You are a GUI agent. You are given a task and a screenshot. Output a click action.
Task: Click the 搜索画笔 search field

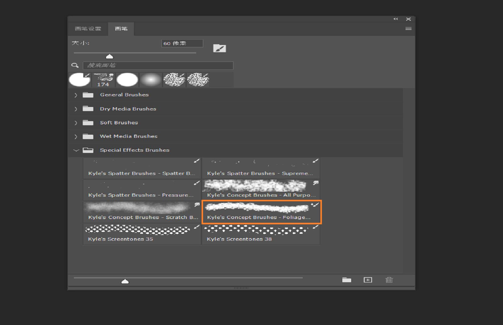(x=158, y=65)
